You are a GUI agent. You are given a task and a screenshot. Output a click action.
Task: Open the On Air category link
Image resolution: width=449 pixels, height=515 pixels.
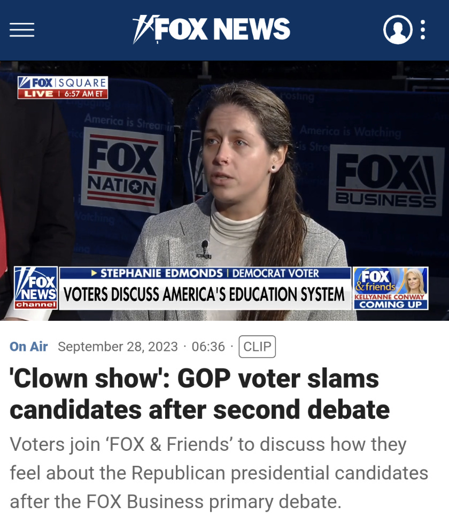pyautogui.click(x=29, y=347)
